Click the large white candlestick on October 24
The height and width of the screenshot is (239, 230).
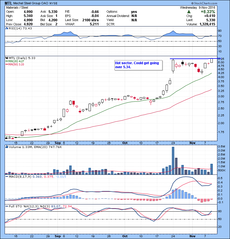173,66
